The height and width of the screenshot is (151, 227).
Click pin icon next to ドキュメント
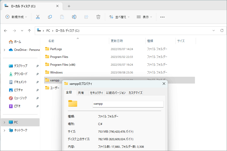37,82
